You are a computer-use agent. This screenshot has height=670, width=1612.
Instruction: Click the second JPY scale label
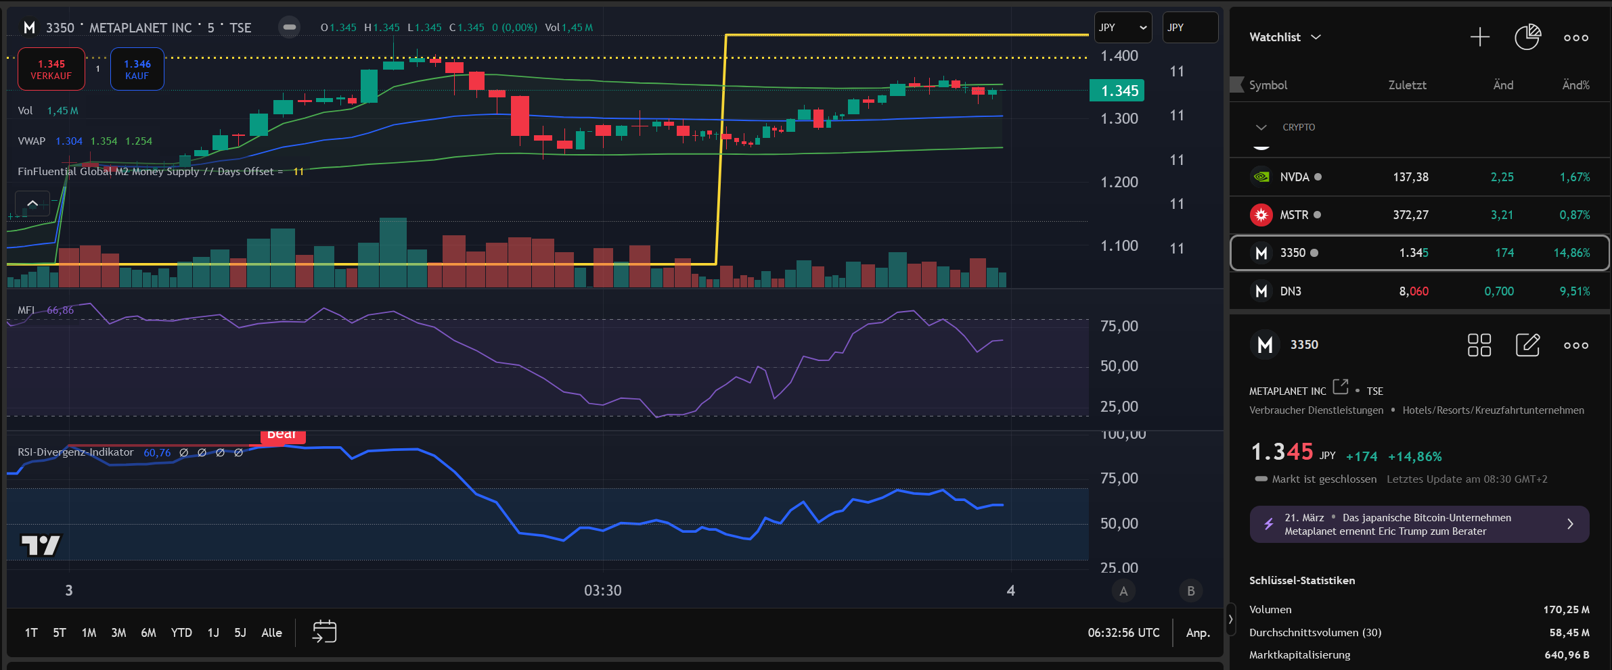[1190, 28]
